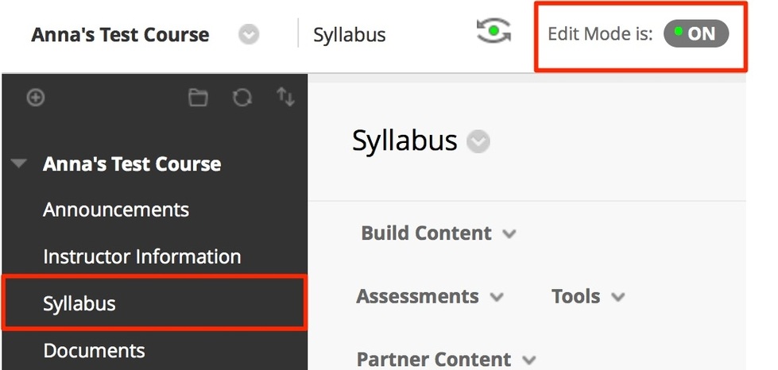Toggle Edit Mode ON switch

coord(695,34)
